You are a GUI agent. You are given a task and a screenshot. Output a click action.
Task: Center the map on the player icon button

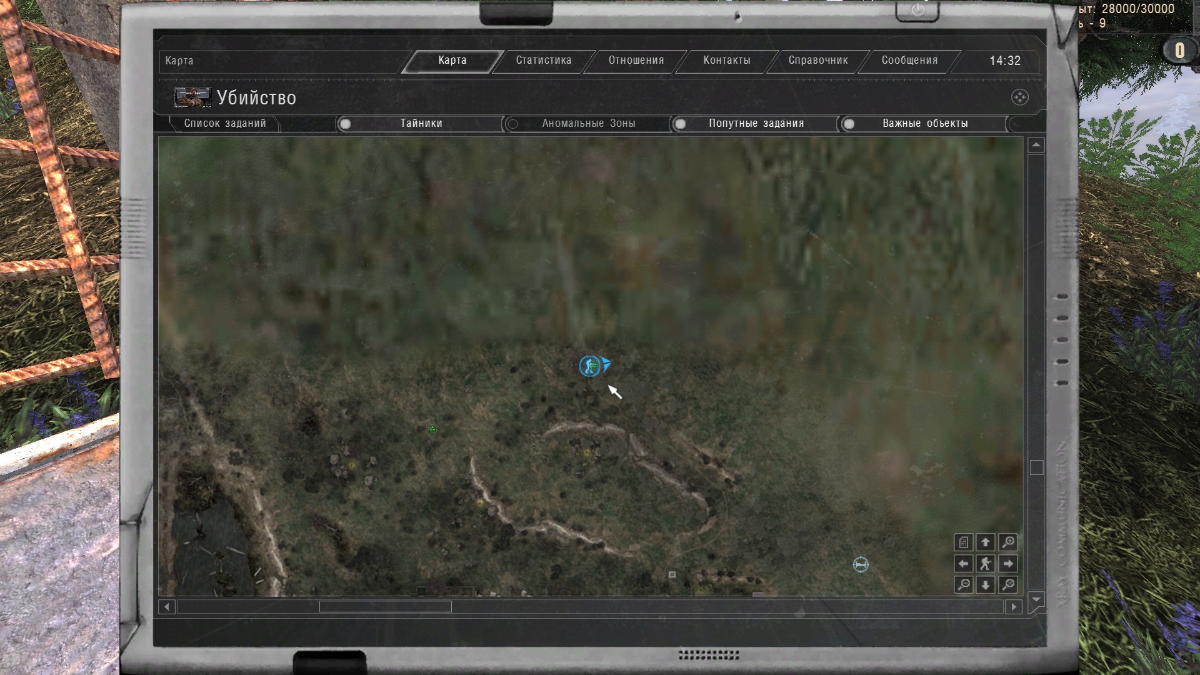pos(986,564)
